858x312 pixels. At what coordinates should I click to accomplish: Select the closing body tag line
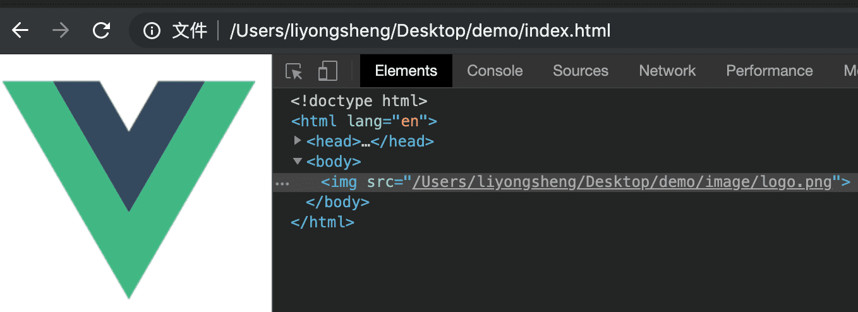pos(337,202)
